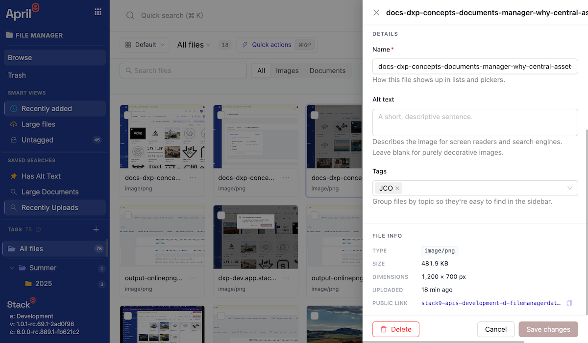Open the apps grid icon
Viewport: 588px width, 343px height.
pos(98,12)
